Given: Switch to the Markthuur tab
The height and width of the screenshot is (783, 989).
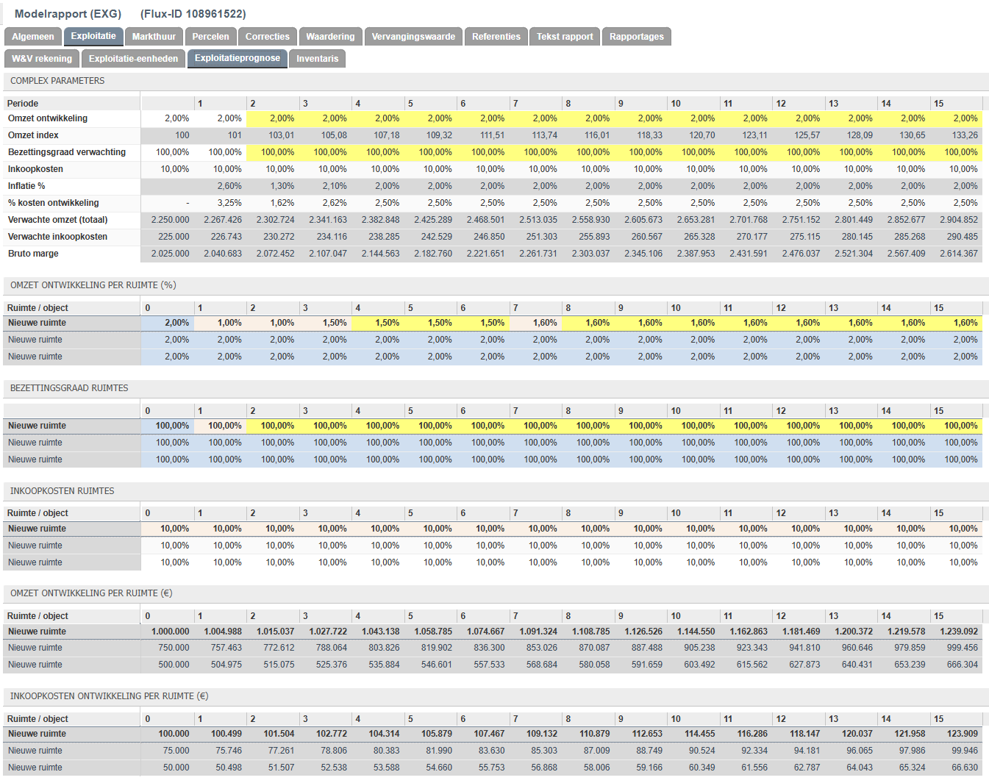Looking at the screenshot, I should (154, 37).
